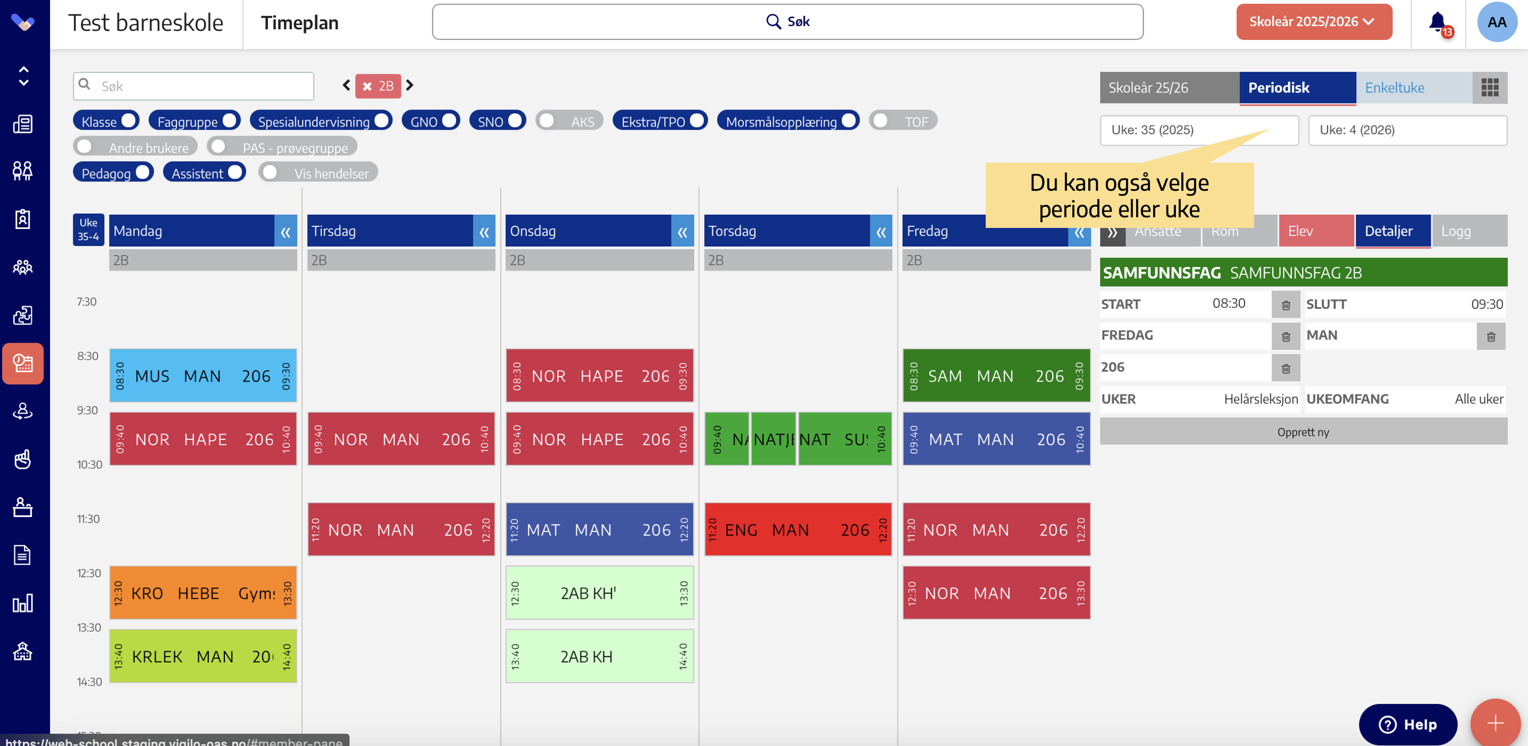Image resolution: width=1528 pixels, height=746 pixels.
Task: Open the Elev tab
Action: point(1316,231)
